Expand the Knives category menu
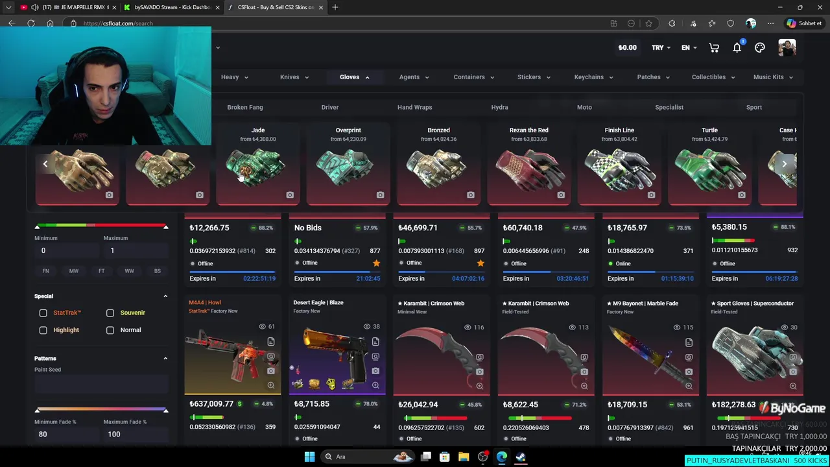The height and width of the screenshot is (467, 830). pos(294,77)
